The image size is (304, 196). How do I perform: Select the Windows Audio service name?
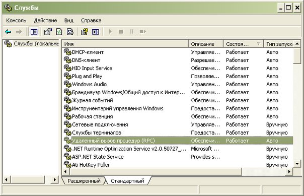[90, 84]
